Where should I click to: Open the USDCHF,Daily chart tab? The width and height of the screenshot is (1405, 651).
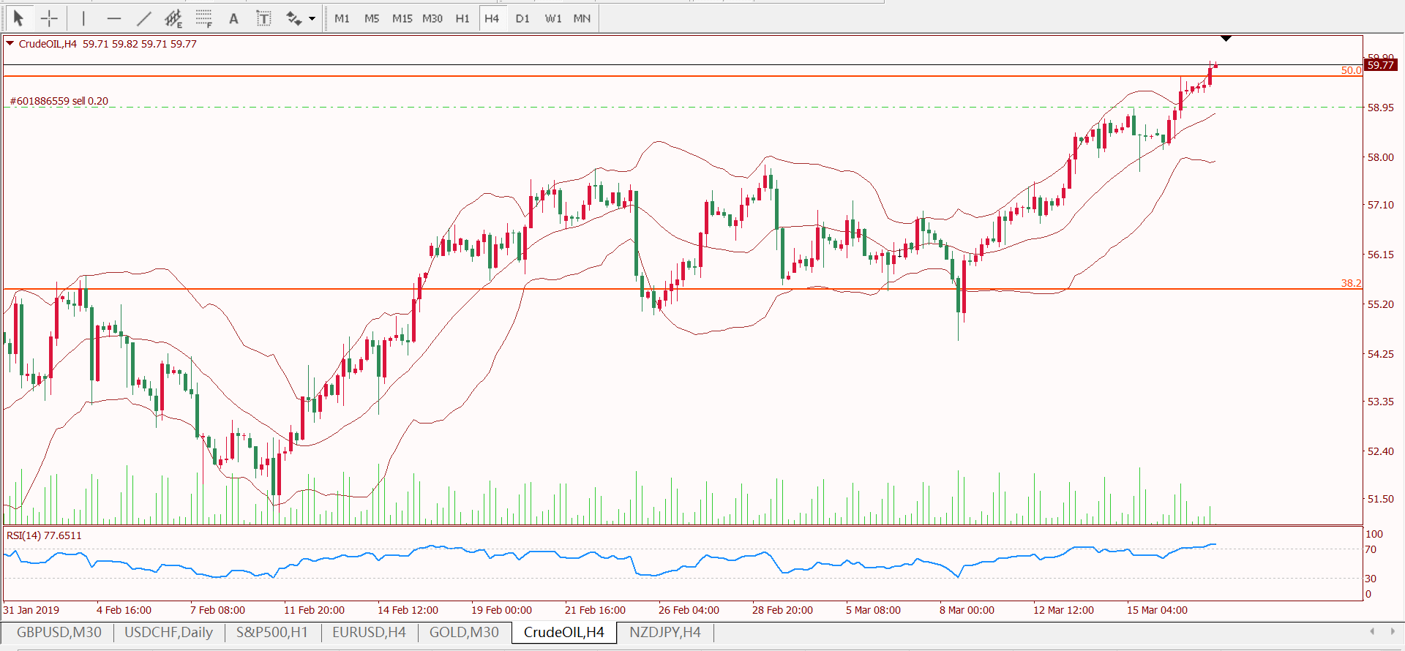[x=168, y=632]
